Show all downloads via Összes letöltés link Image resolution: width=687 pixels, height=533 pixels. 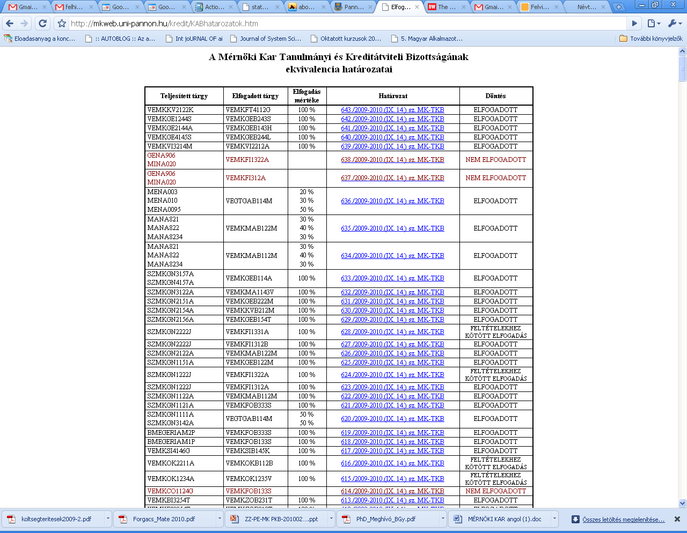coord(623,520)
